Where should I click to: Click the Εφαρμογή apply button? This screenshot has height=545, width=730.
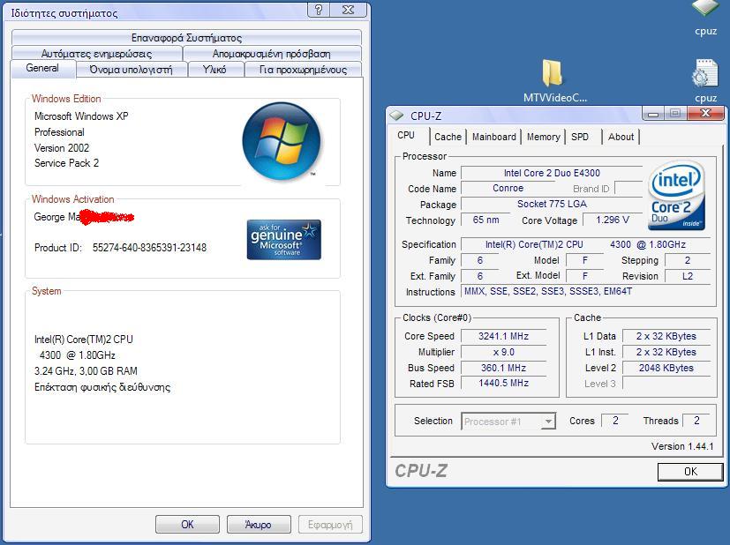330,525
